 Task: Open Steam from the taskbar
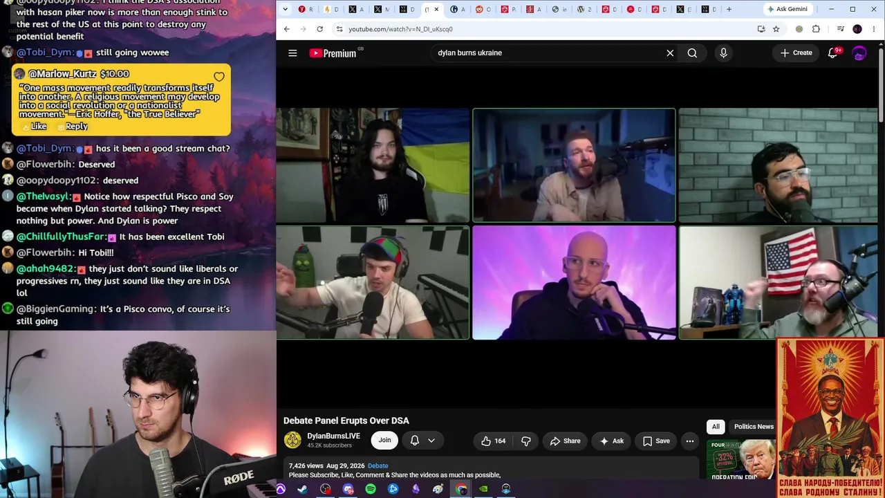pos(303,489)
